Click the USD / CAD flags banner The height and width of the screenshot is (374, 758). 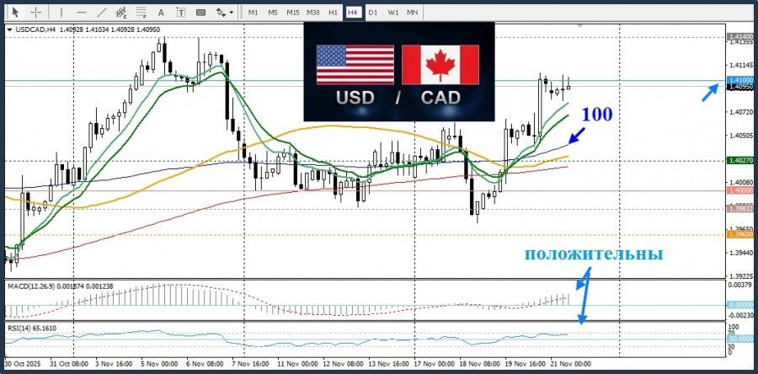pyautogui.click(x=399, y=72)
